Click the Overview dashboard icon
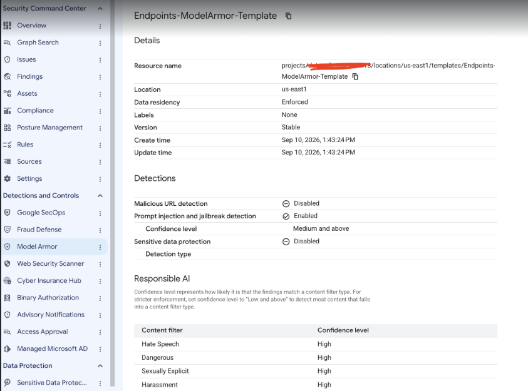The height and width of the screenshot is (391, 528). 7,26
